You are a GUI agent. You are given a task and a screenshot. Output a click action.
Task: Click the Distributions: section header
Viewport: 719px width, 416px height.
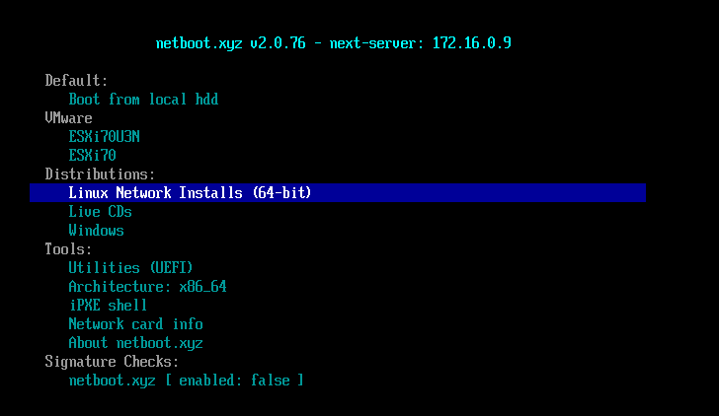(x=100, y=173)
